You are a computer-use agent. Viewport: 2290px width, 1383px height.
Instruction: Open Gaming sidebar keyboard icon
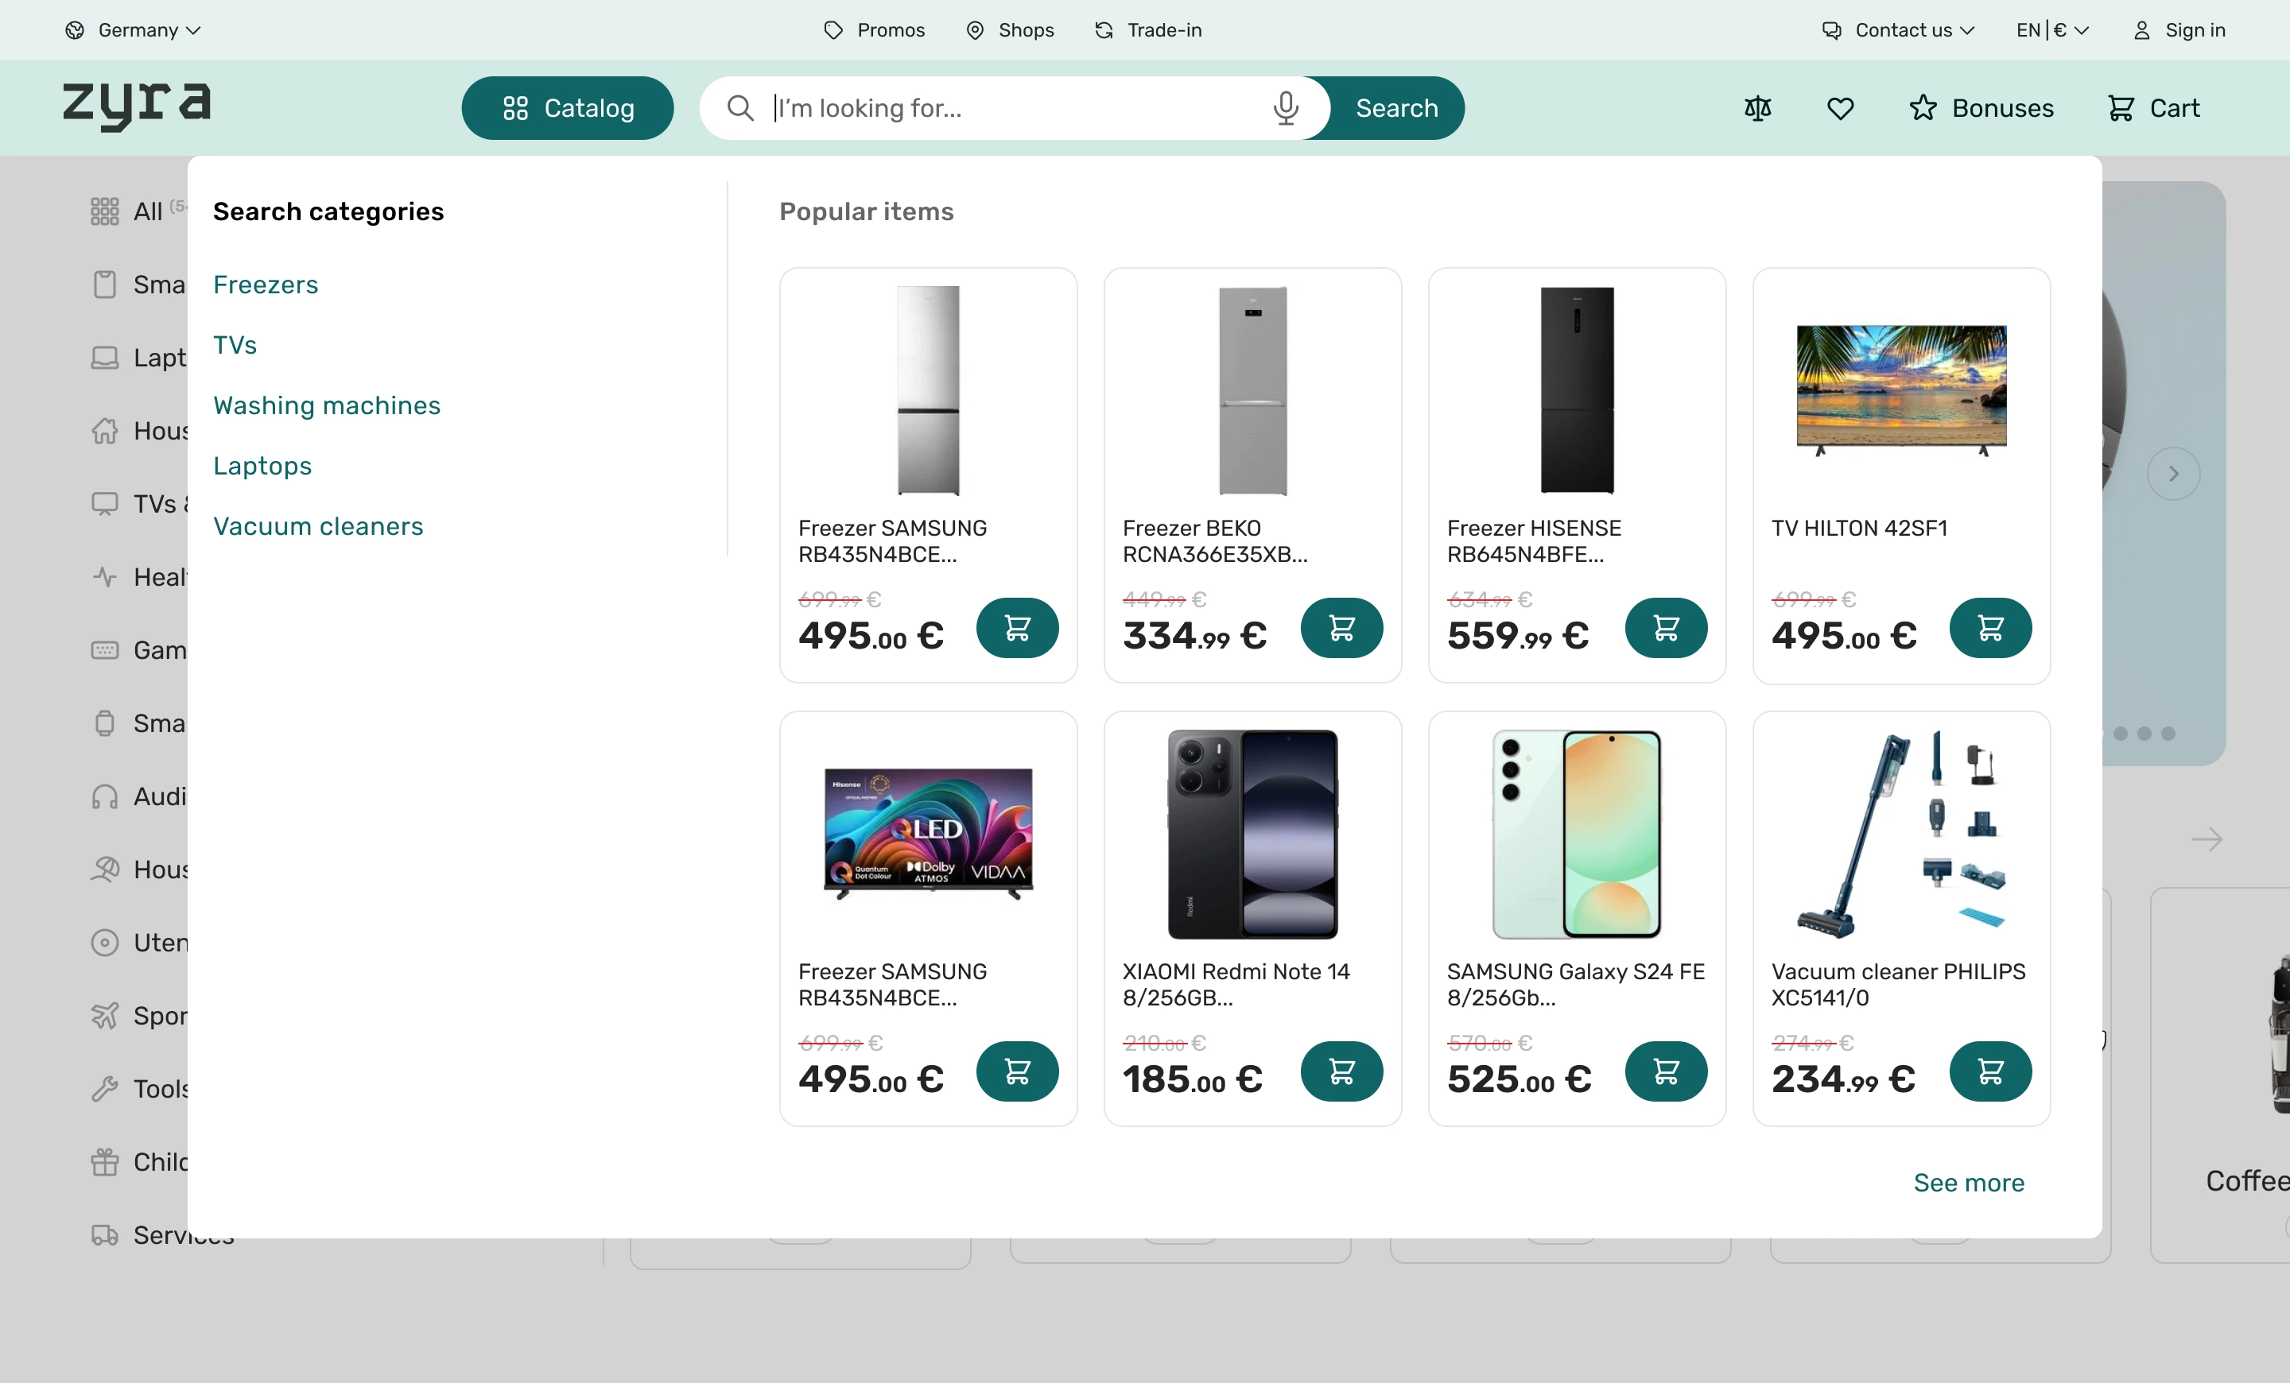point(104,650)
